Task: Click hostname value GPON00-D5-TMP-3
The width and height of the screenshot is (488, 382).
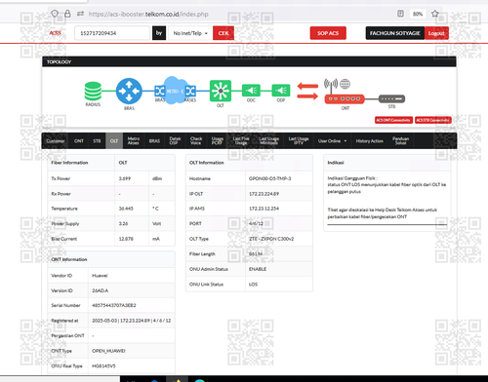Action: [269, 178]
